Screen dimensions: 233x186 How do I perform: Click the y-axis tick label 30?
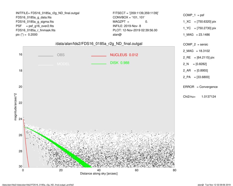(x=20, y=166)
